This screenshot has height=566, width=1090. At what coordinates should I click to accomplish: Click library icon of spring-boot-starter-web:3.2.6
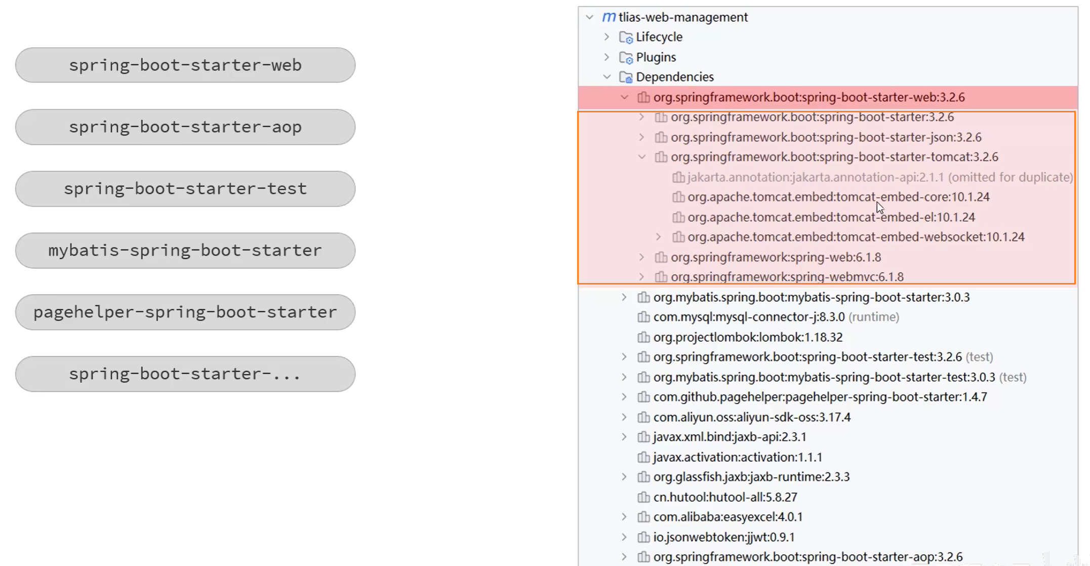click(643, 97)
